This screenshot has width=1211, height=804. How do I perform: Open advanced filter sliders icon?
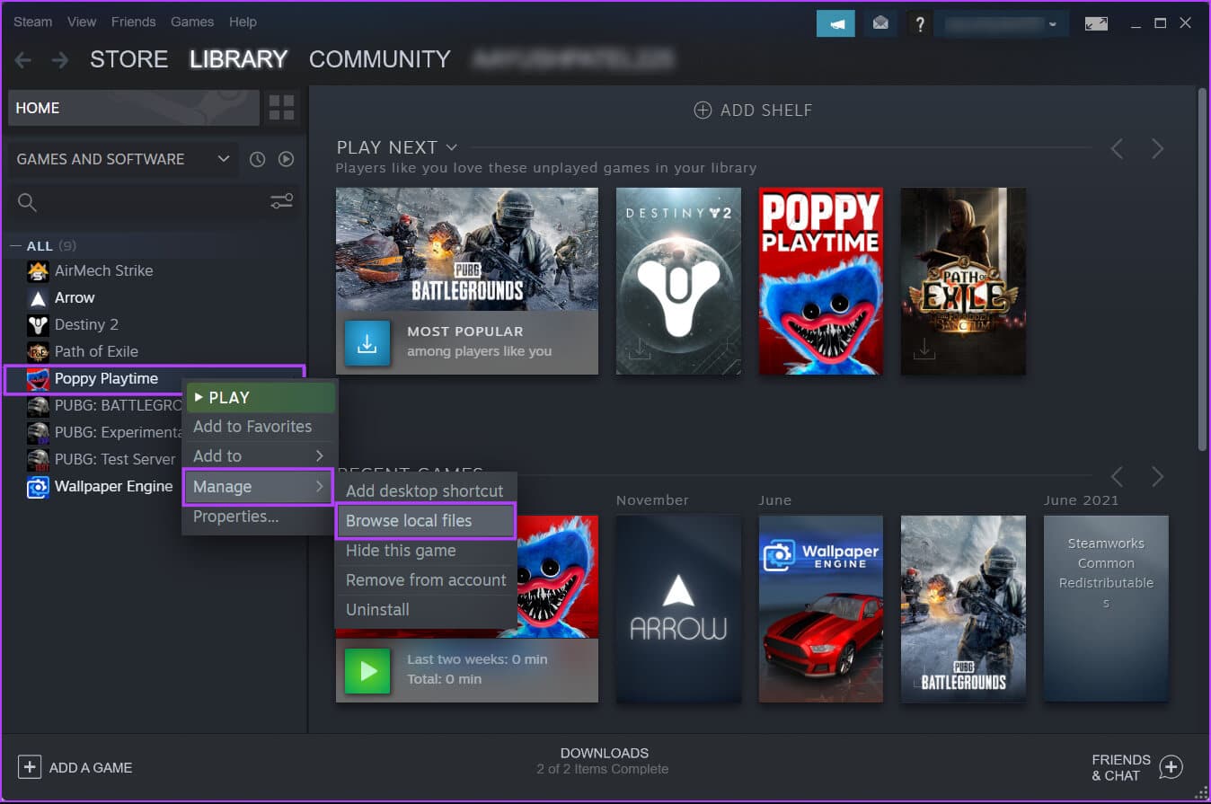click(x=282, y=202)
